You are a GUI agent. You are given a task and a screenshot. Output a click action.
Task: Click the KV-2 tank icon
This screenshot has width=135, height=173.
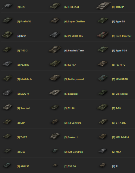click(7, 35)
